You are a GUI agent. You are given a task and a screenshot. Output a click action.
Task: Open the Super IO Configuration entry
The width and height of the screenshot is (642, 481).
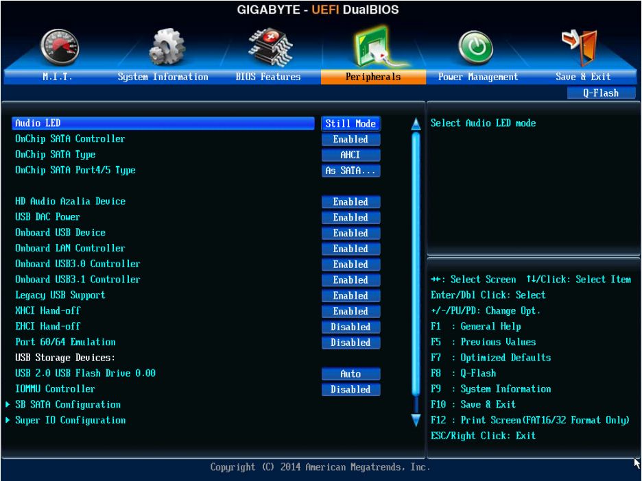pyautogui.click(x=71, y=420)
